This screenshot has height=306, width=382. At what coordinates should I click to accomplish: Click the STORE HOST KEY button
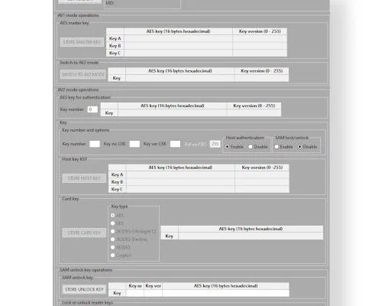(x=84, y=178)
